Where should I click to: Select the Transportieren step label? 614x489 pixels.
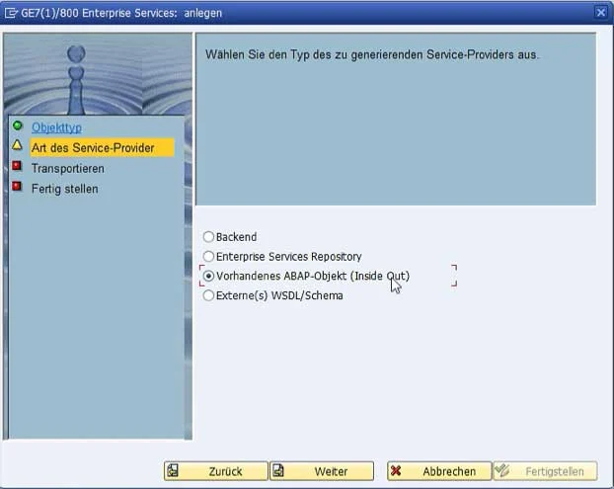pos(67,168)
